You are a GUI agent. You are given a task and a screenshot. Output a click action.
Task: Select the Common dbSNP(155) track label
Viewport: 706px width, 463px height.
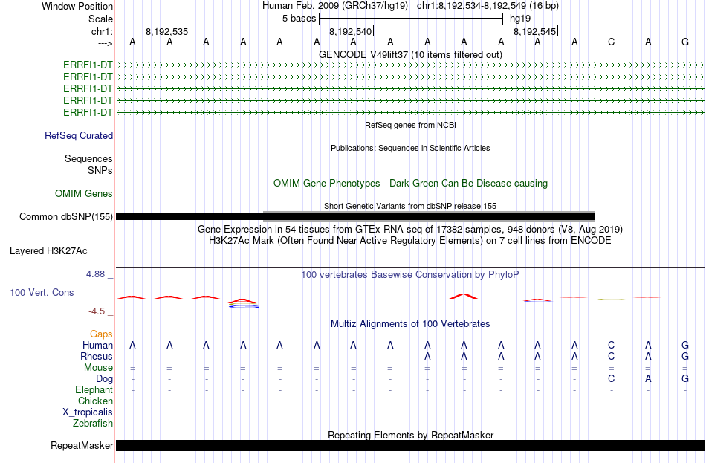point(66,217)
